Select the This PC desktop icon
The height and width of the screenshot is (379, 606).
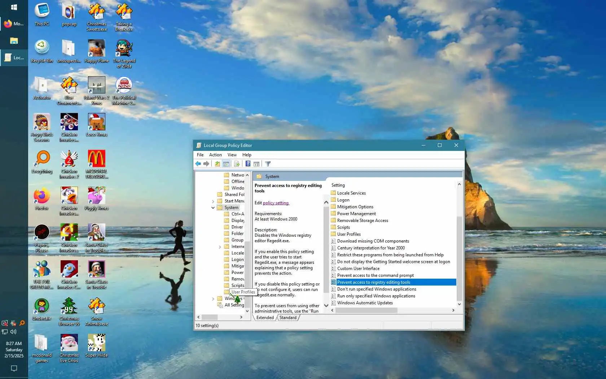[42, 14]
